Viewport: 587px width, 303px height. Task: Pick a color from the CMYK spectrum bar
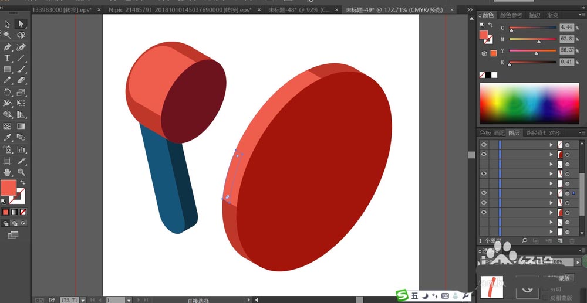[529, 104]
